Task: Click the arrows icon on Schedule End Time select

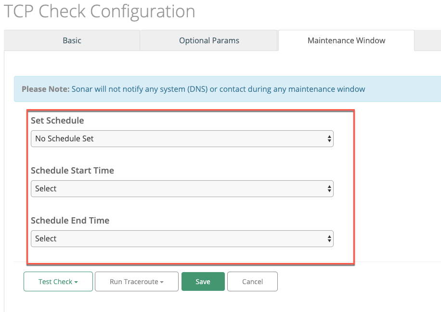Action: coord(329,239)
